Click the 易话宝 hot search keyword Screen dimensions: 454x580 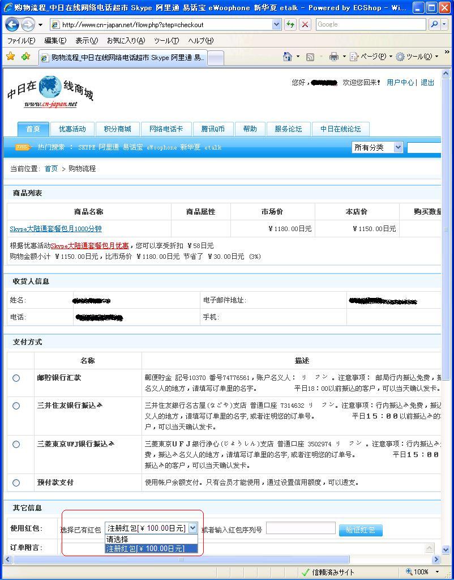132,147
